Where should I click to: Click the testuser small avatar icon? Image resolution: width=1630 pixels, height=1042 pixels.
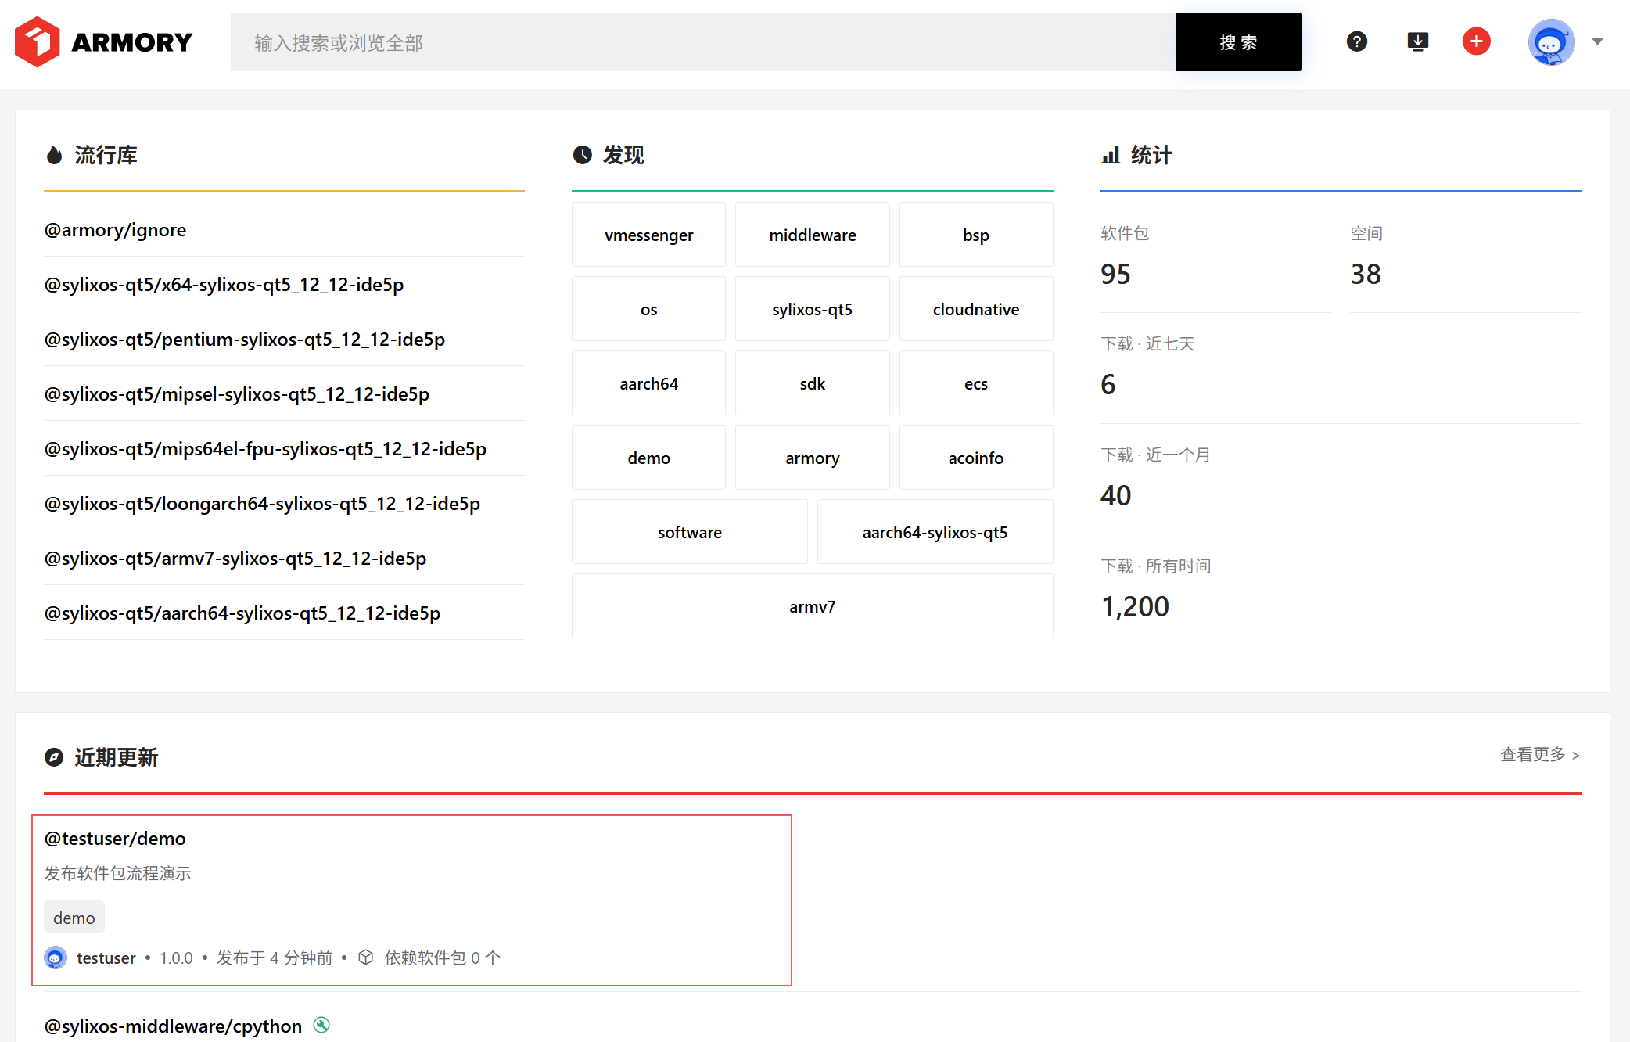pos(56,958)
